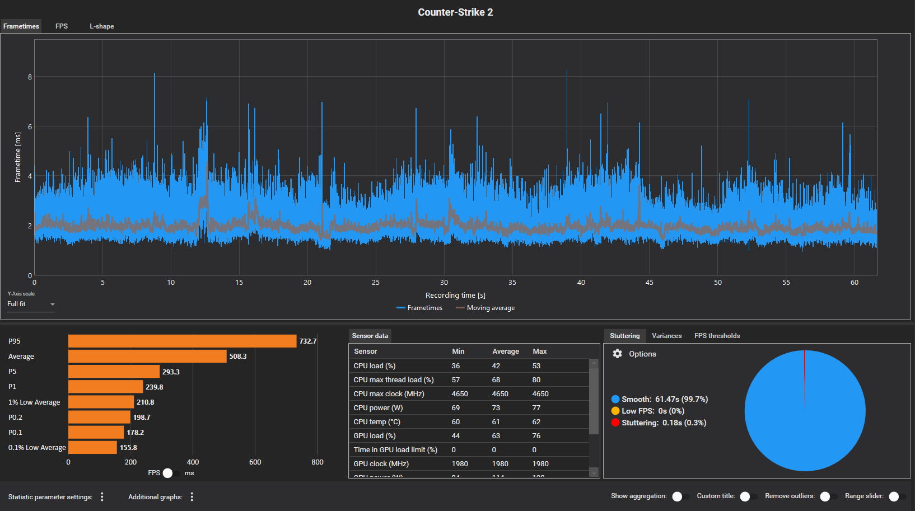
Task: Select the Time in GPU load limit (%) row
Action: pyautogui.click(x=469, y=450)
